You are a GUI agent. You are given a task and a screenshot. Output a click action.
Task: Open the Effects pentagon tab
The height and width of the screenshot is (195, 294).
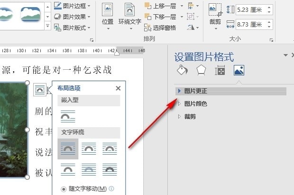click(201, 70)
